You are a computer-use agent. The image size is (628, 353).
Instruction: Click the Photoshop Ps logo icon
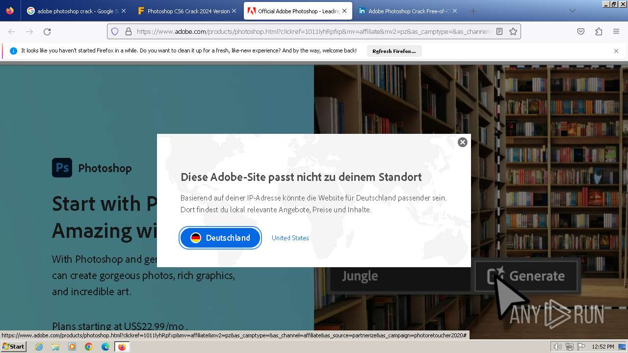pos(62,168)
